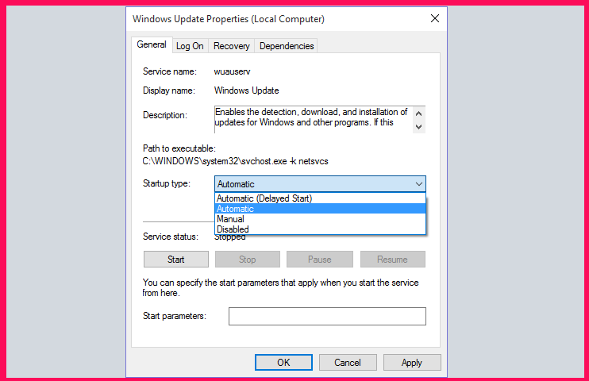Image resolution: width=589 pixels, height=381 pixels.
Task: Switch to the General tab
Action: click(x=151, y=45)
